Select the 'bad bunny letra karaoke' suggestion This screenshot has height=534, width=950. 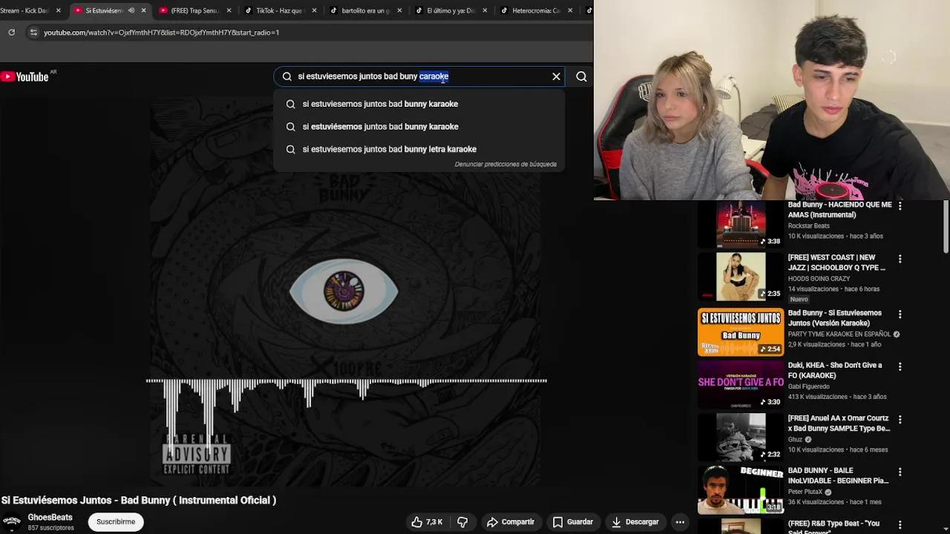pos(389,149)
